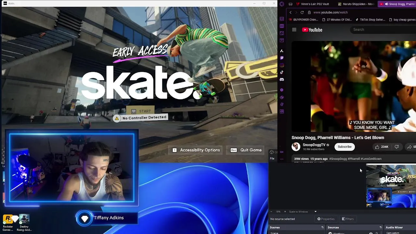
Task: Click the 'No source selected' text
Action: [282, 219]
